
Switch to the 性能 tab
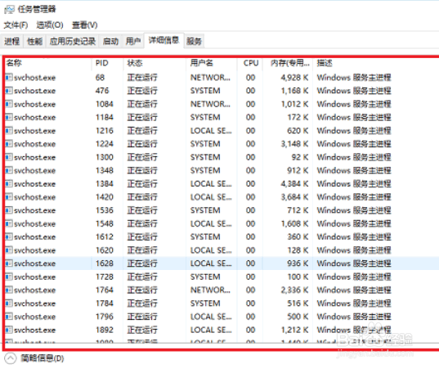tap(34, 42)
